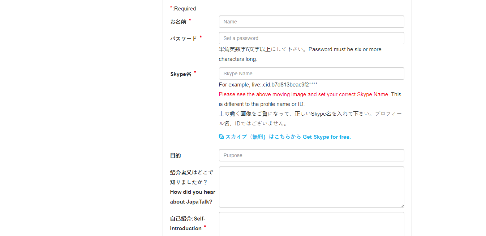Image resolution: width=486 pixels, height=236 pixels.
Task: Click the '*:Required' note at the top
Action: [184, 9]
